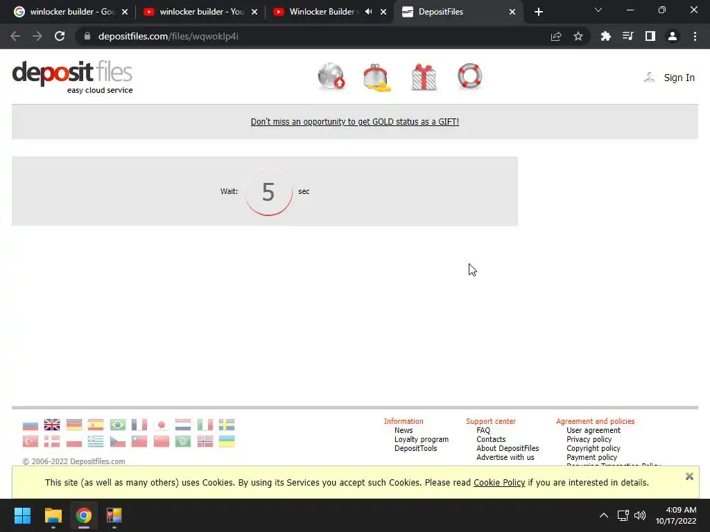The height and width of the screenshot is (532, 710).
Task: Show hidden system tray icons
Action: click(x=604, y=515)
